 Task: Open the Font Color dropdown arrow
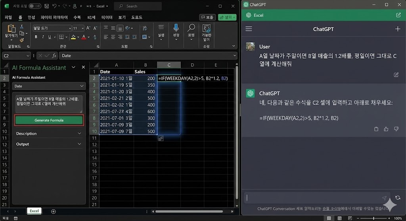(x=88, y=37)
